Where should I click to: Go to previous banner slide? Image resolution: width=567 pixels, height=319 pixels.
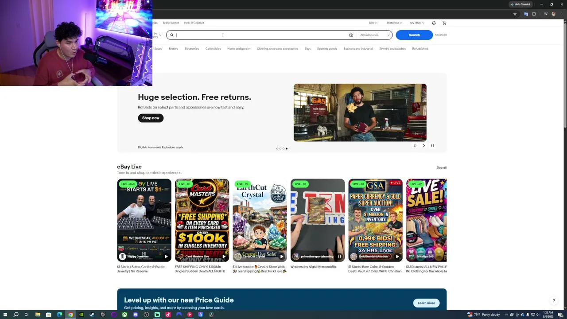pos(415,145)
